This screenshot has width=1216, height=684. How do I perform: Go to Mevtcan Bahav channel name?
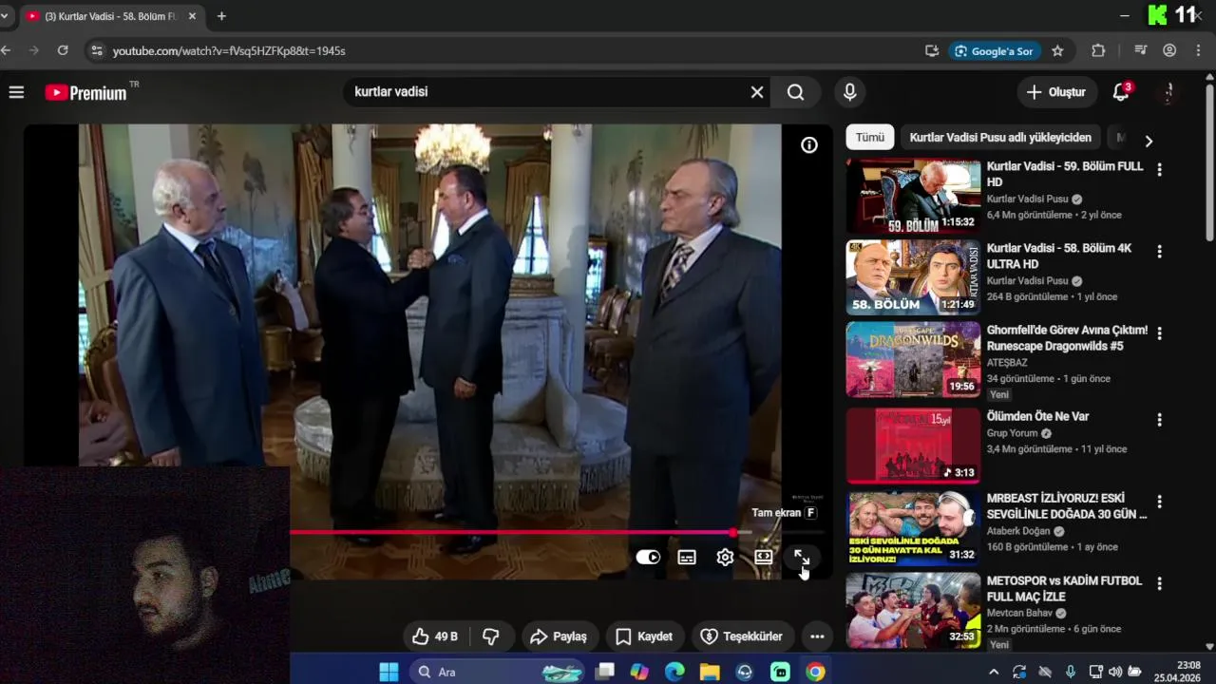point(1020,613)
